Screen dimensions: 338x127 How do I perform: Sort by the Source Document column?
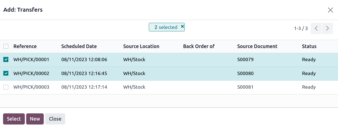coord(257,46)
